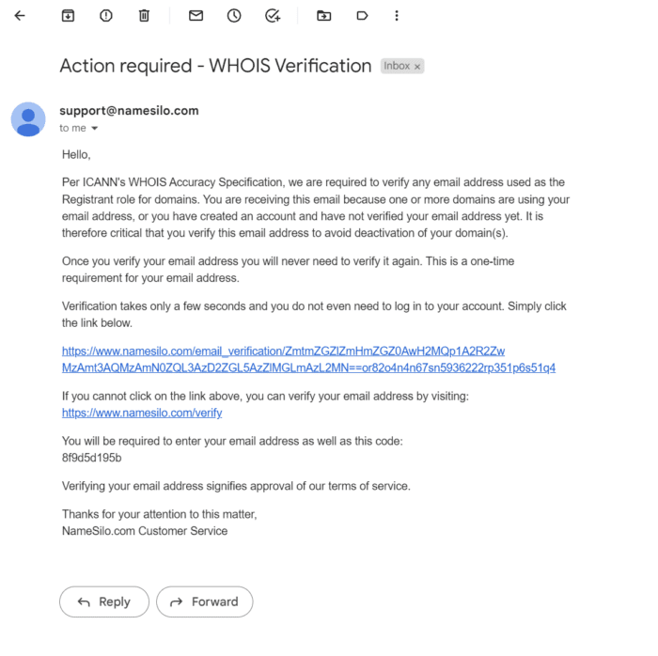Viewport: 658px width, 656px height.
Task: Add this email to Tasks
Action: [273, 16]
